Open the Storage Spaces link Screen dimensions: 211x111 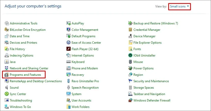(144, 88)
